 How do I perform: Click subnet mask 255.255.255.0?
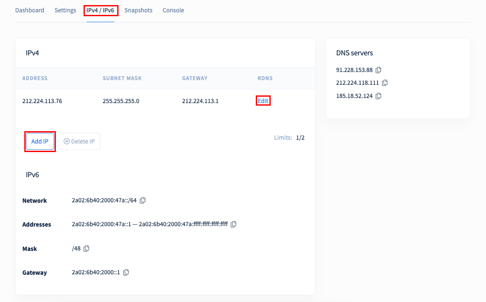(x=121, y=101)
